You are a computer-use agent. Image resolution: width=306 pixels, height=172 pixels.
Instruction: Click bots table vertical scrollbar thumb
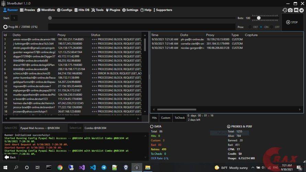pyautogui.click(x=145, y=45)
